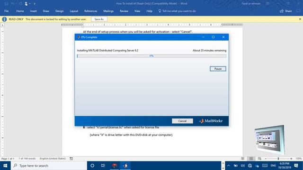Viewport: 303px width, 170px height.
Task: Click the volume speaker icon in tray
Action: [x=243, y=166]
